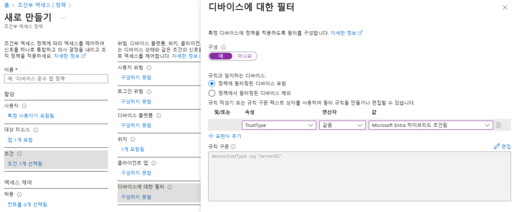The height and width of the screenshot is (212, 514).
Task: Open info icon next to 디바이스 플랫폼
Action: coord(159,115)
